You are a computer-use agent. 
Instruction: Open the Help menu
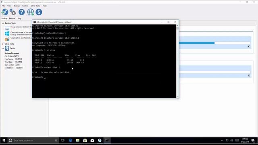45,6
